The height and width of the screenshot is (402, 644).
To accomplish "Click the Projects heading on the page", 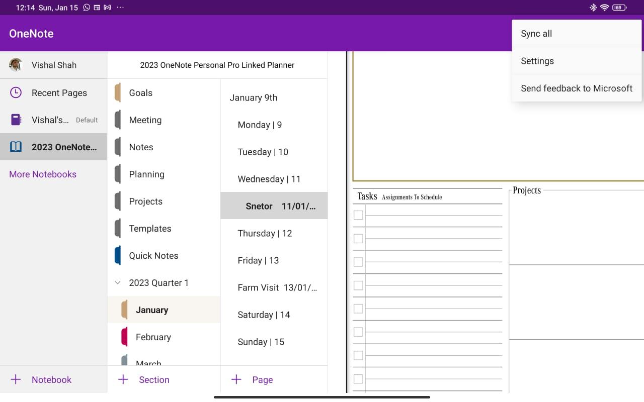I will pyautogui.click(x=527, y=190).
